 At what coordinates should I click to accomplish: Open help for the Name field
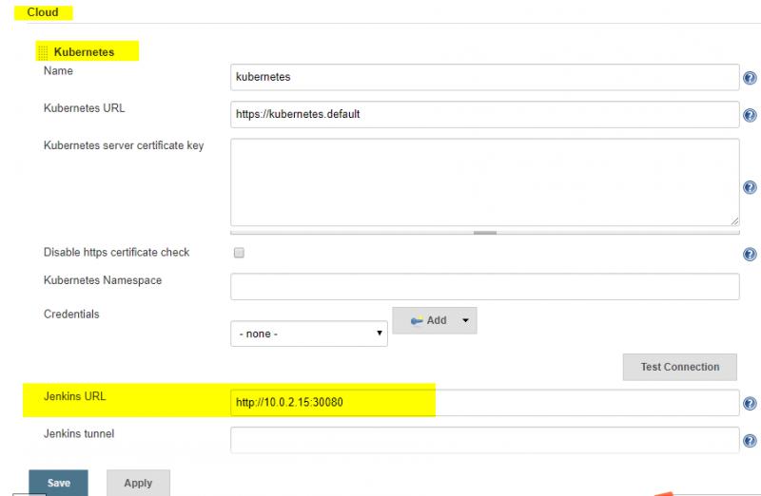[750, 78]
